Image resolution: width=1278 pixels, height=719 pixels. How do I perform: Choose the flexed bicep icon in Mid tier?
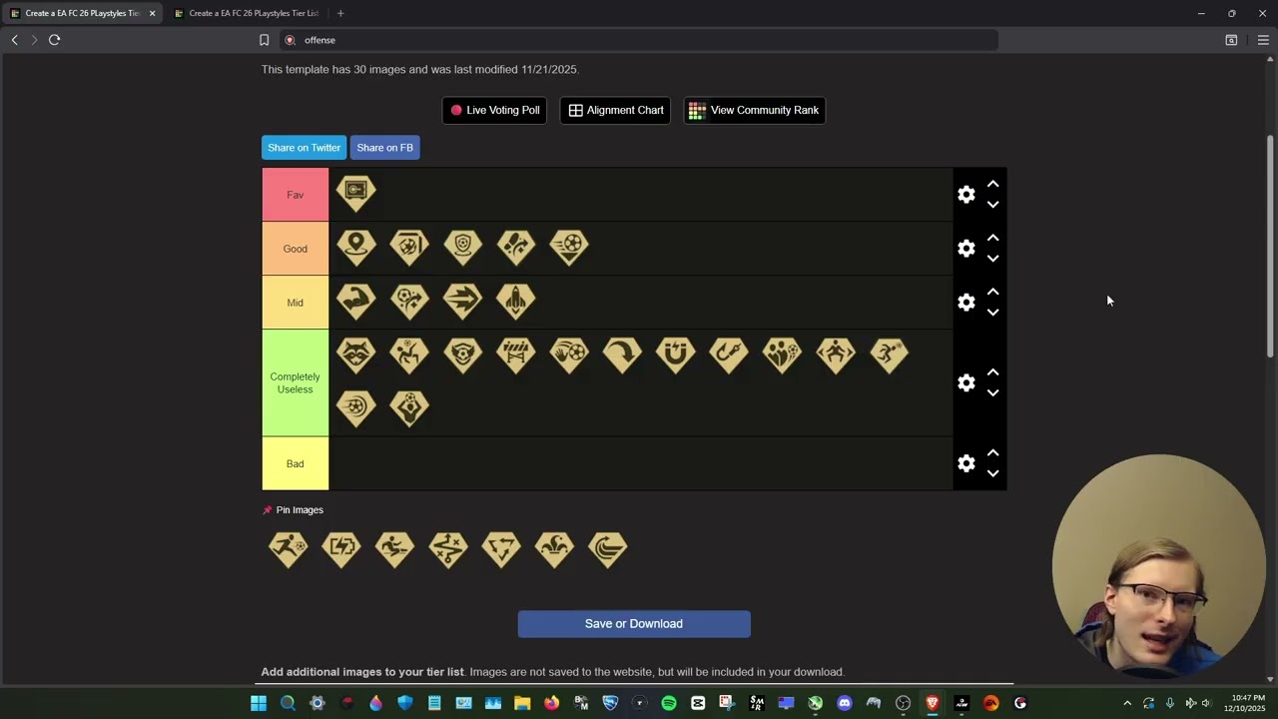click(x=356, y=301)
